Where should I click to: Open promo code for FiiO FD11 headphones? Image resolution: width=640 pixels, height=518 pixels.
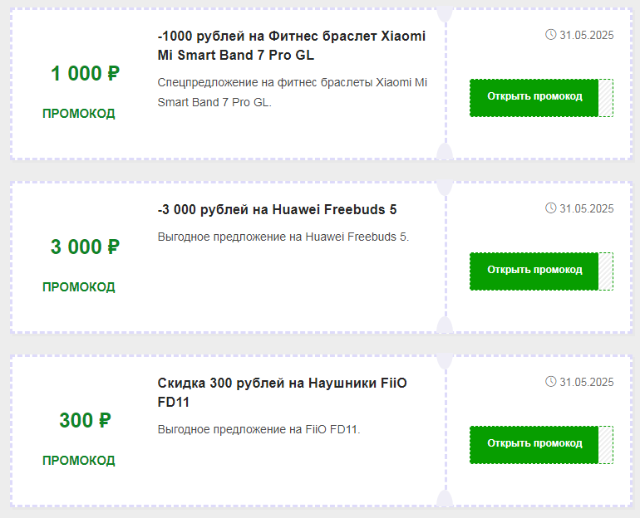(534, 445)
